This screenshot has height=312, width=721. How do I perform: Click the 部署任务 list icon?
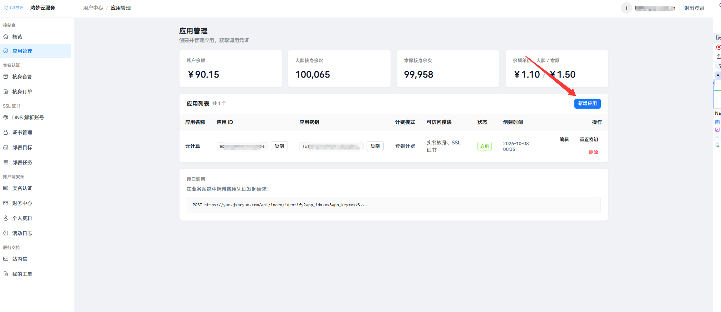(x=6, y=162)
